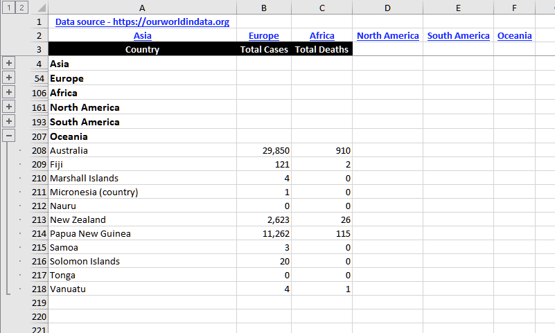Select New Zealand's total cases 2,623
Image resolution: width=555 pixels, height=333 pixels.
point(264,220)
